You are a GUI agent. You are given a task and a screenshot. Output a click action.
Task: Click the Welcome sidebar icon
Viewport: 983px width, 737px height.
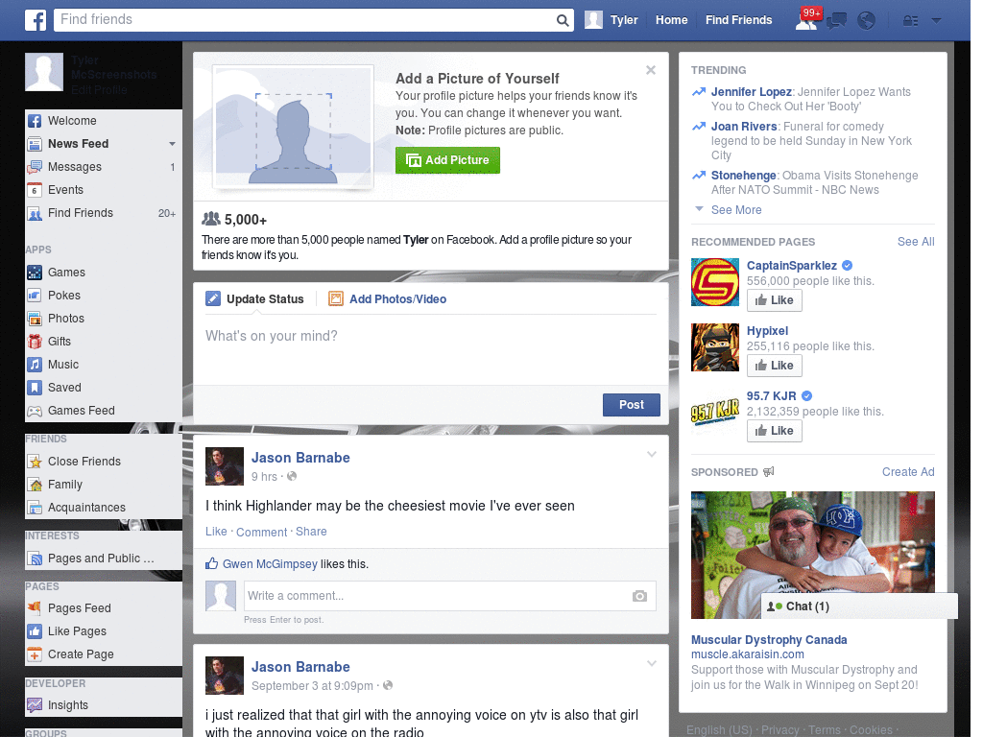(x=35, y=121)
